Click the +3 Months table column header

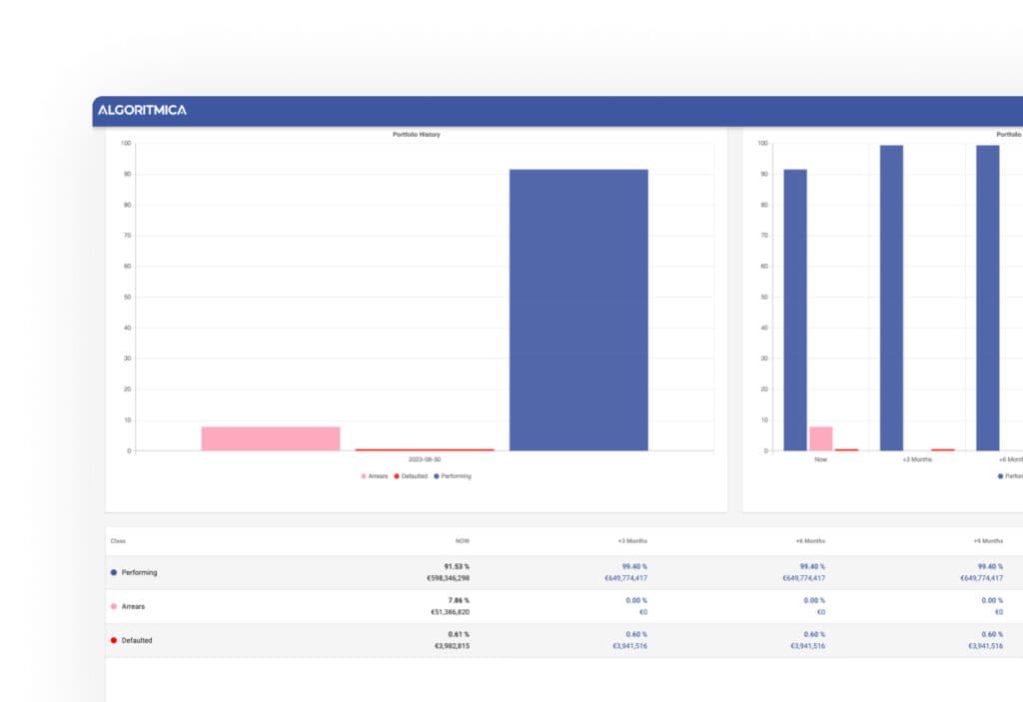[632, 541]
